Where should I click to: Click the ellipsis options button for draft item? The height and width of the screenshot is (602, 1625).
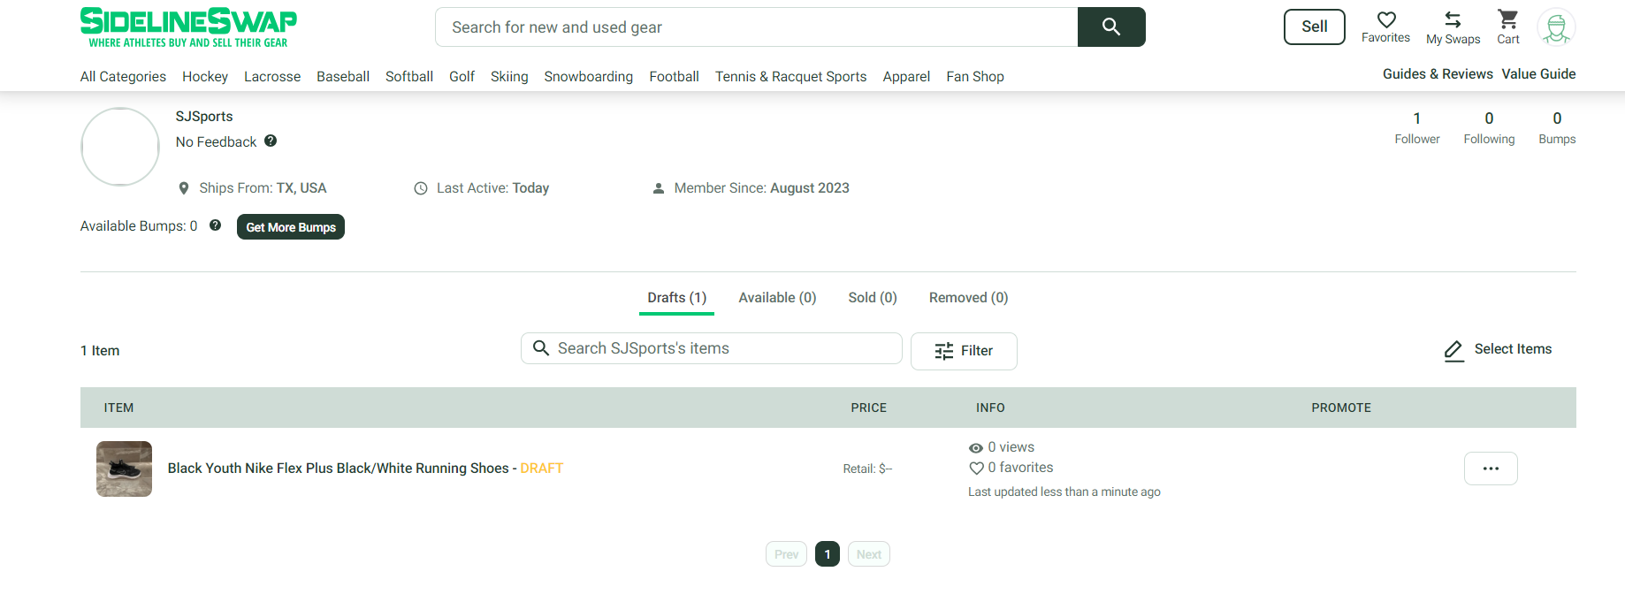[1491, 469]
